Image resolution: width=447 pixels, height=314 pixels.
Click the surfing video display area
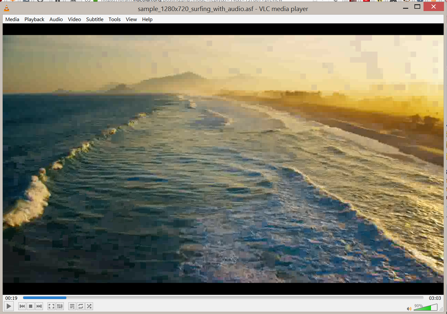[223, 159]
